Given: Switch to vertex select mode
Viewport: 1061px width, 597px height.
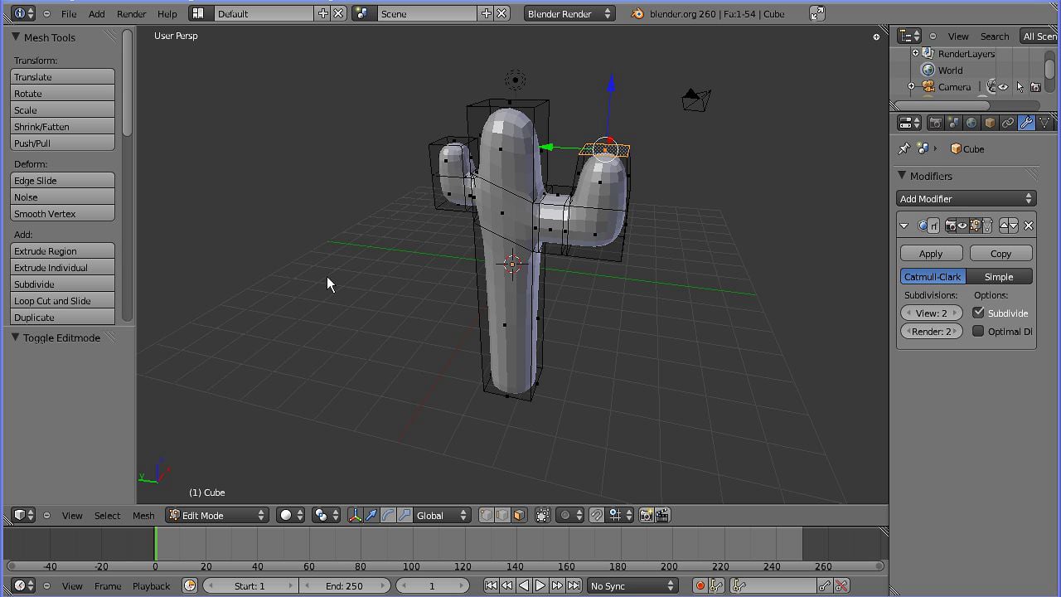Looking at the screenshot, I should click(487, 516).
